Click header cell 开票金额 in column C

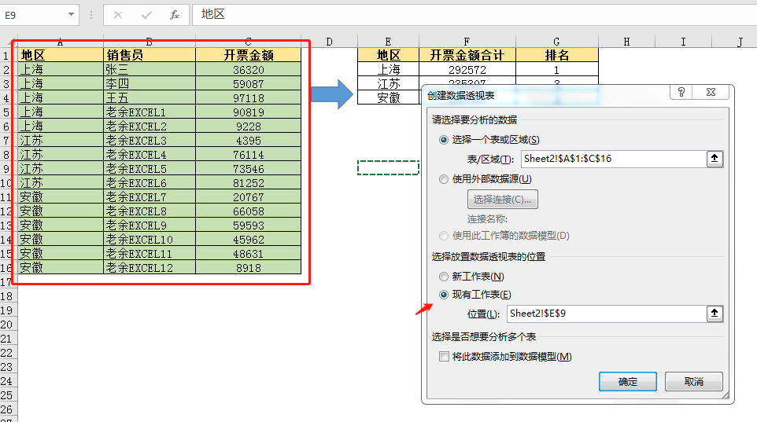pyautogui.click(x=248, y=55)
